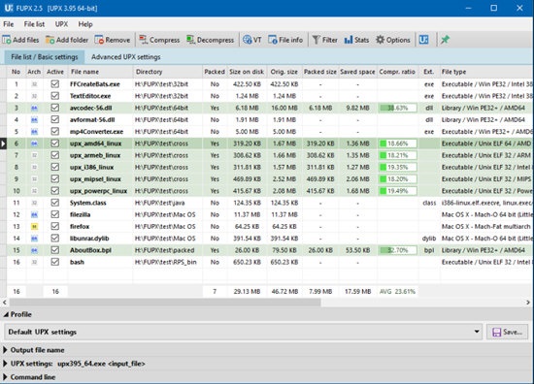Viewport: 534px width, 384px height.
Task: Click the scroll left arrow of file list
Action: (5, 302)
